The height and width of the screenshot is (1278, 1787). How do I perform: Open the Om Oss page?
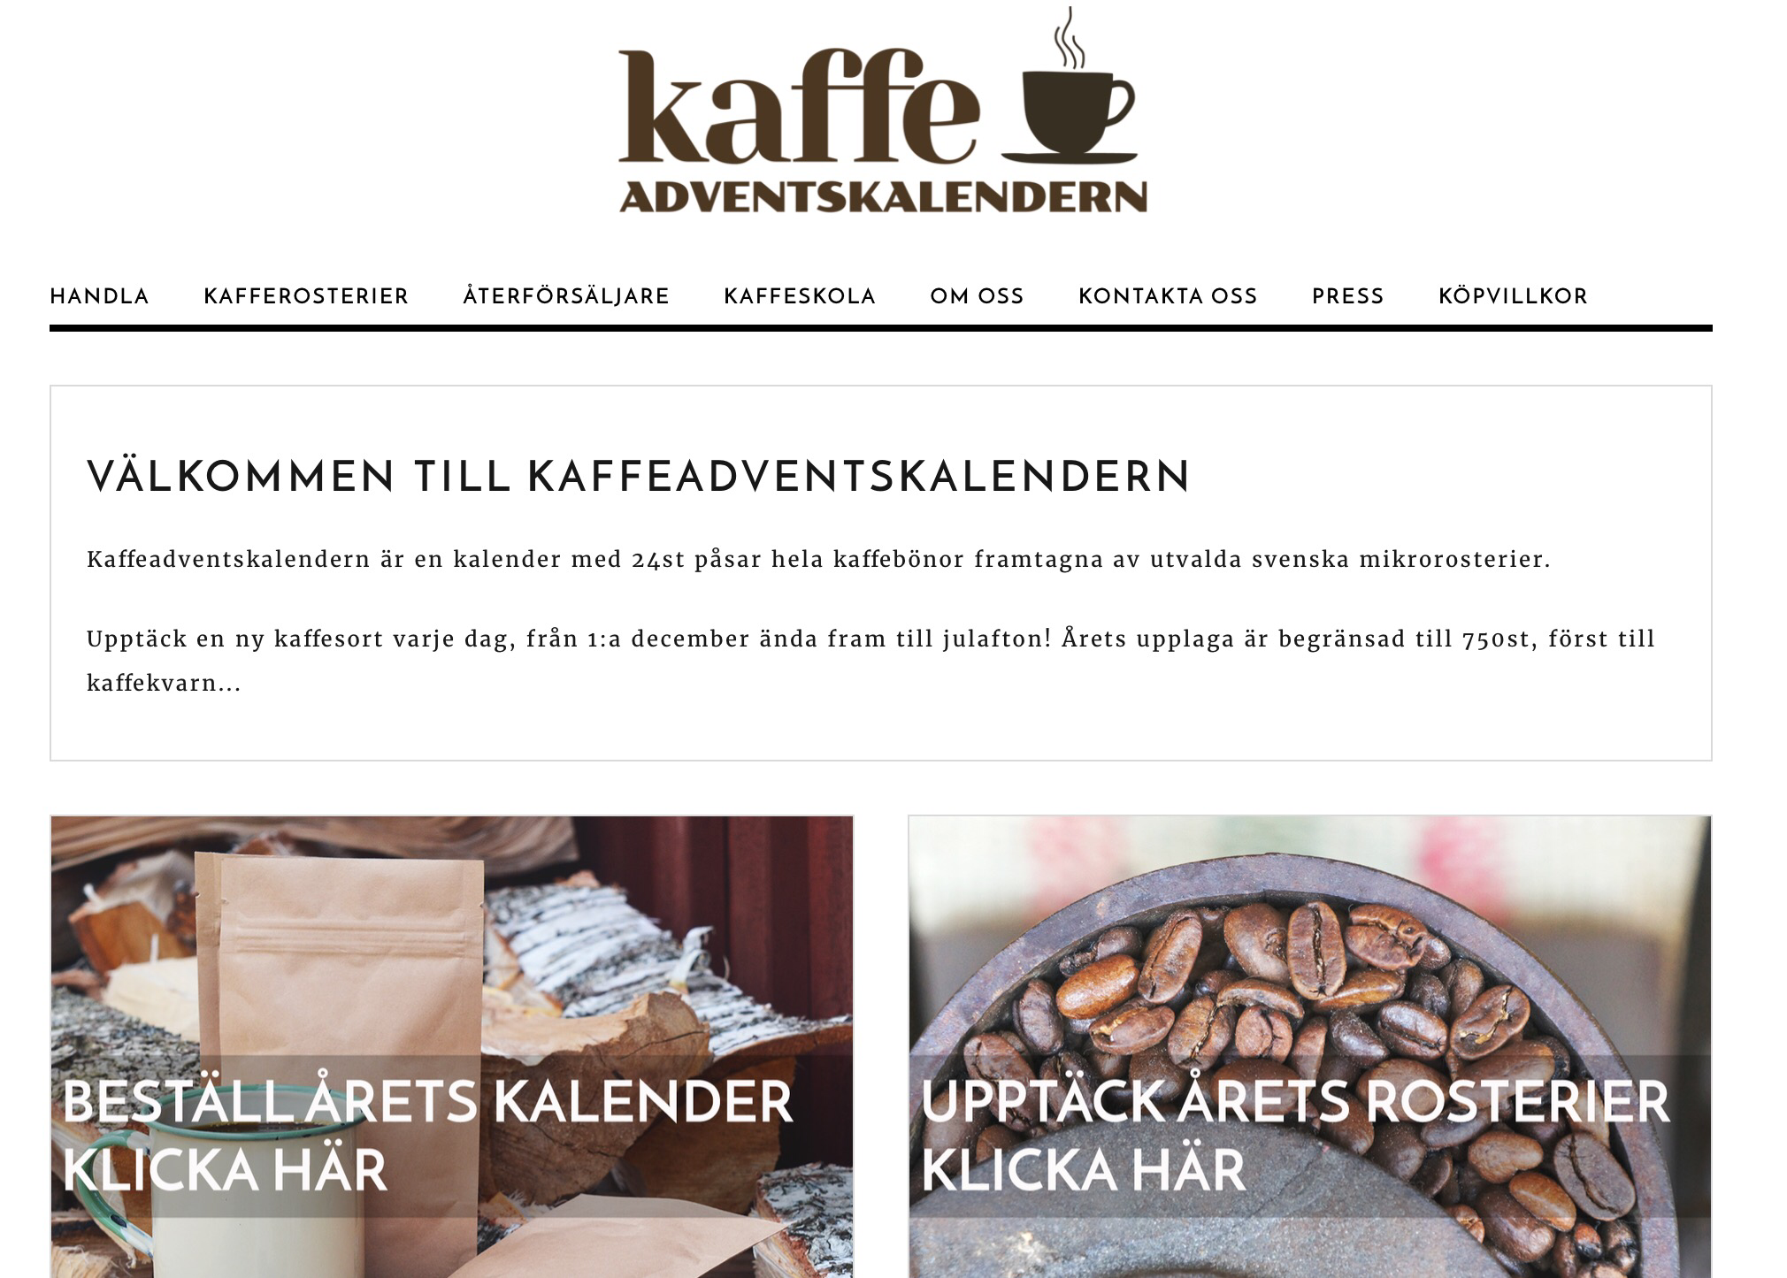977,296
